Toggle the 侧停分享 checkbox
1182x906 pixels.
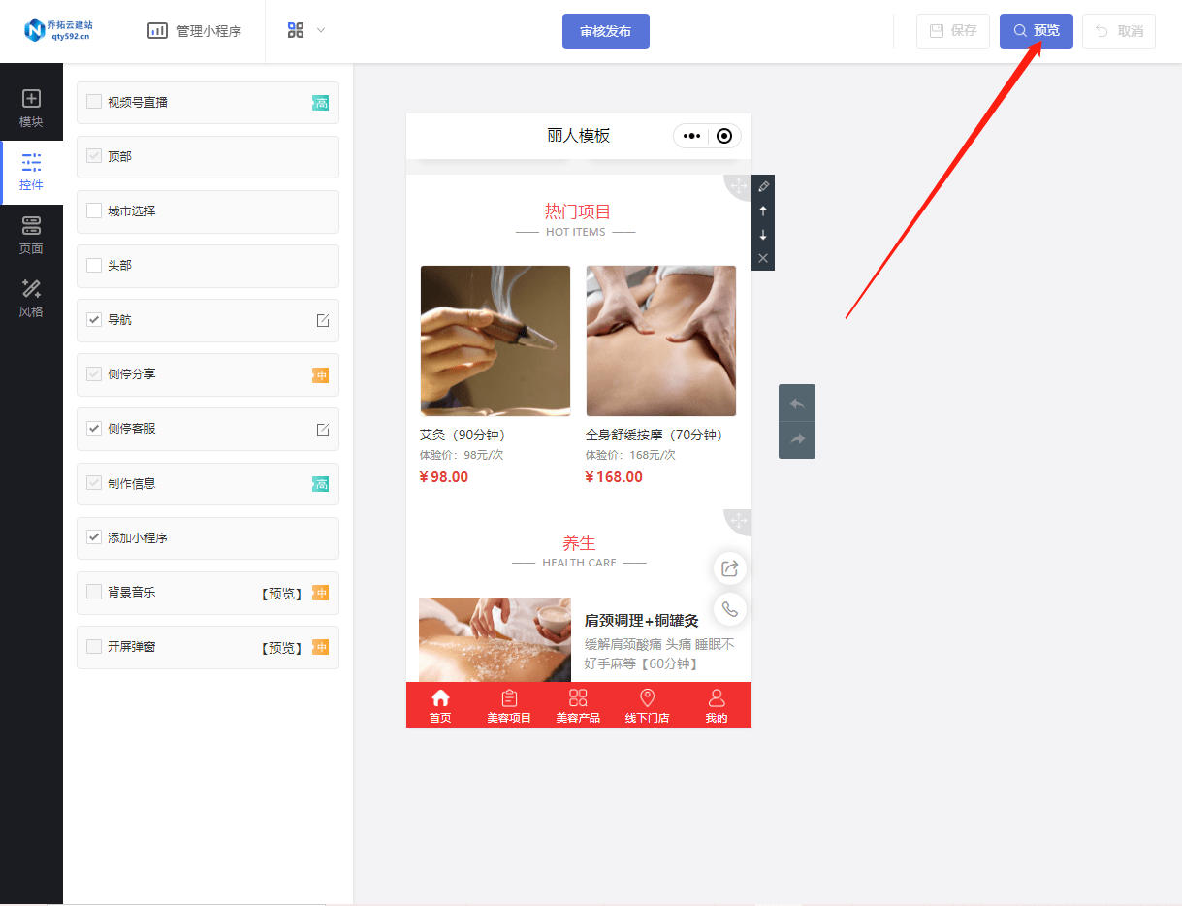pyautogui.click(x=94, y=373)
